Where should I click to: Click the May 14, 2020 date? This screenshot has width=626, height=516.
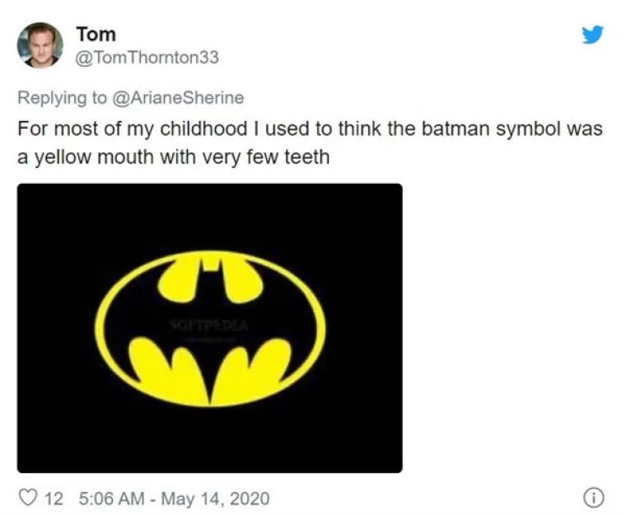(214, 499)
